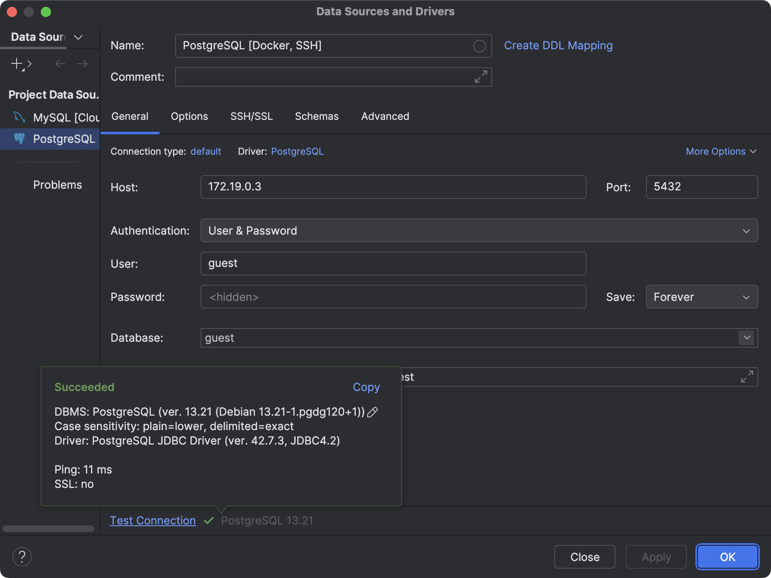Screen dimensions: 771x578
Task: Open the Advanced tab
Action: pyautogui.click(x=385, y=116)
